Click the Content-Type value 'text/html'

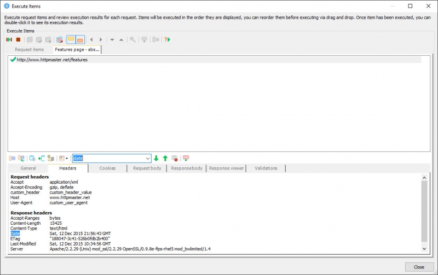[x=59, y=229]
